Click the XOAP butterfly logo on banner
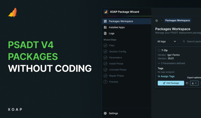Image resolution: width=201 pixels, height=118 pixels. click(13, 13)
